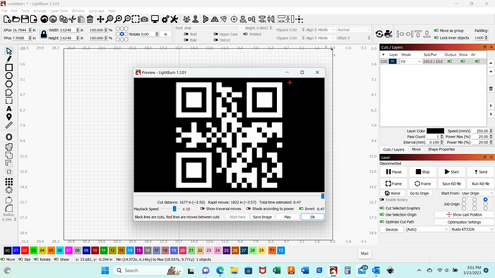This screenshot has height=278, width=495.
Task: Click the Playback Speed slider handle
Action: tap(174, 208)
